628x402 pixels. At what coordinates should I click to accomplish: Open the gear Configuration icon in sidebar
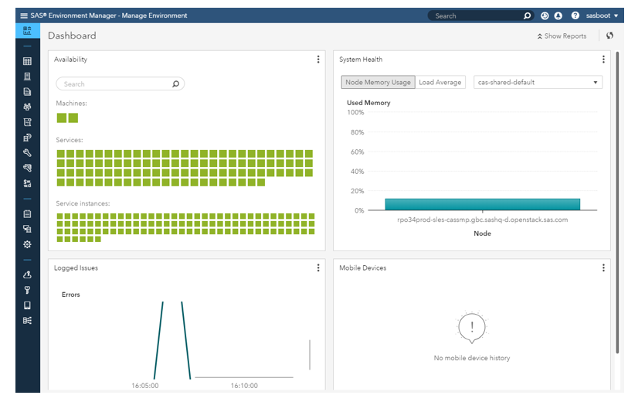pos(27,244)
